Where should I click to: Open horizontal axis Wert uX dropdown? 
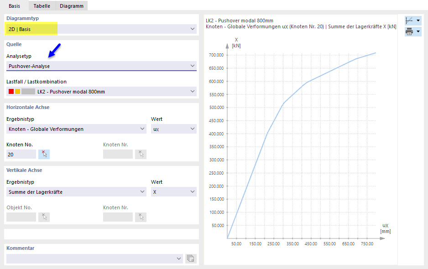[173, 129]
